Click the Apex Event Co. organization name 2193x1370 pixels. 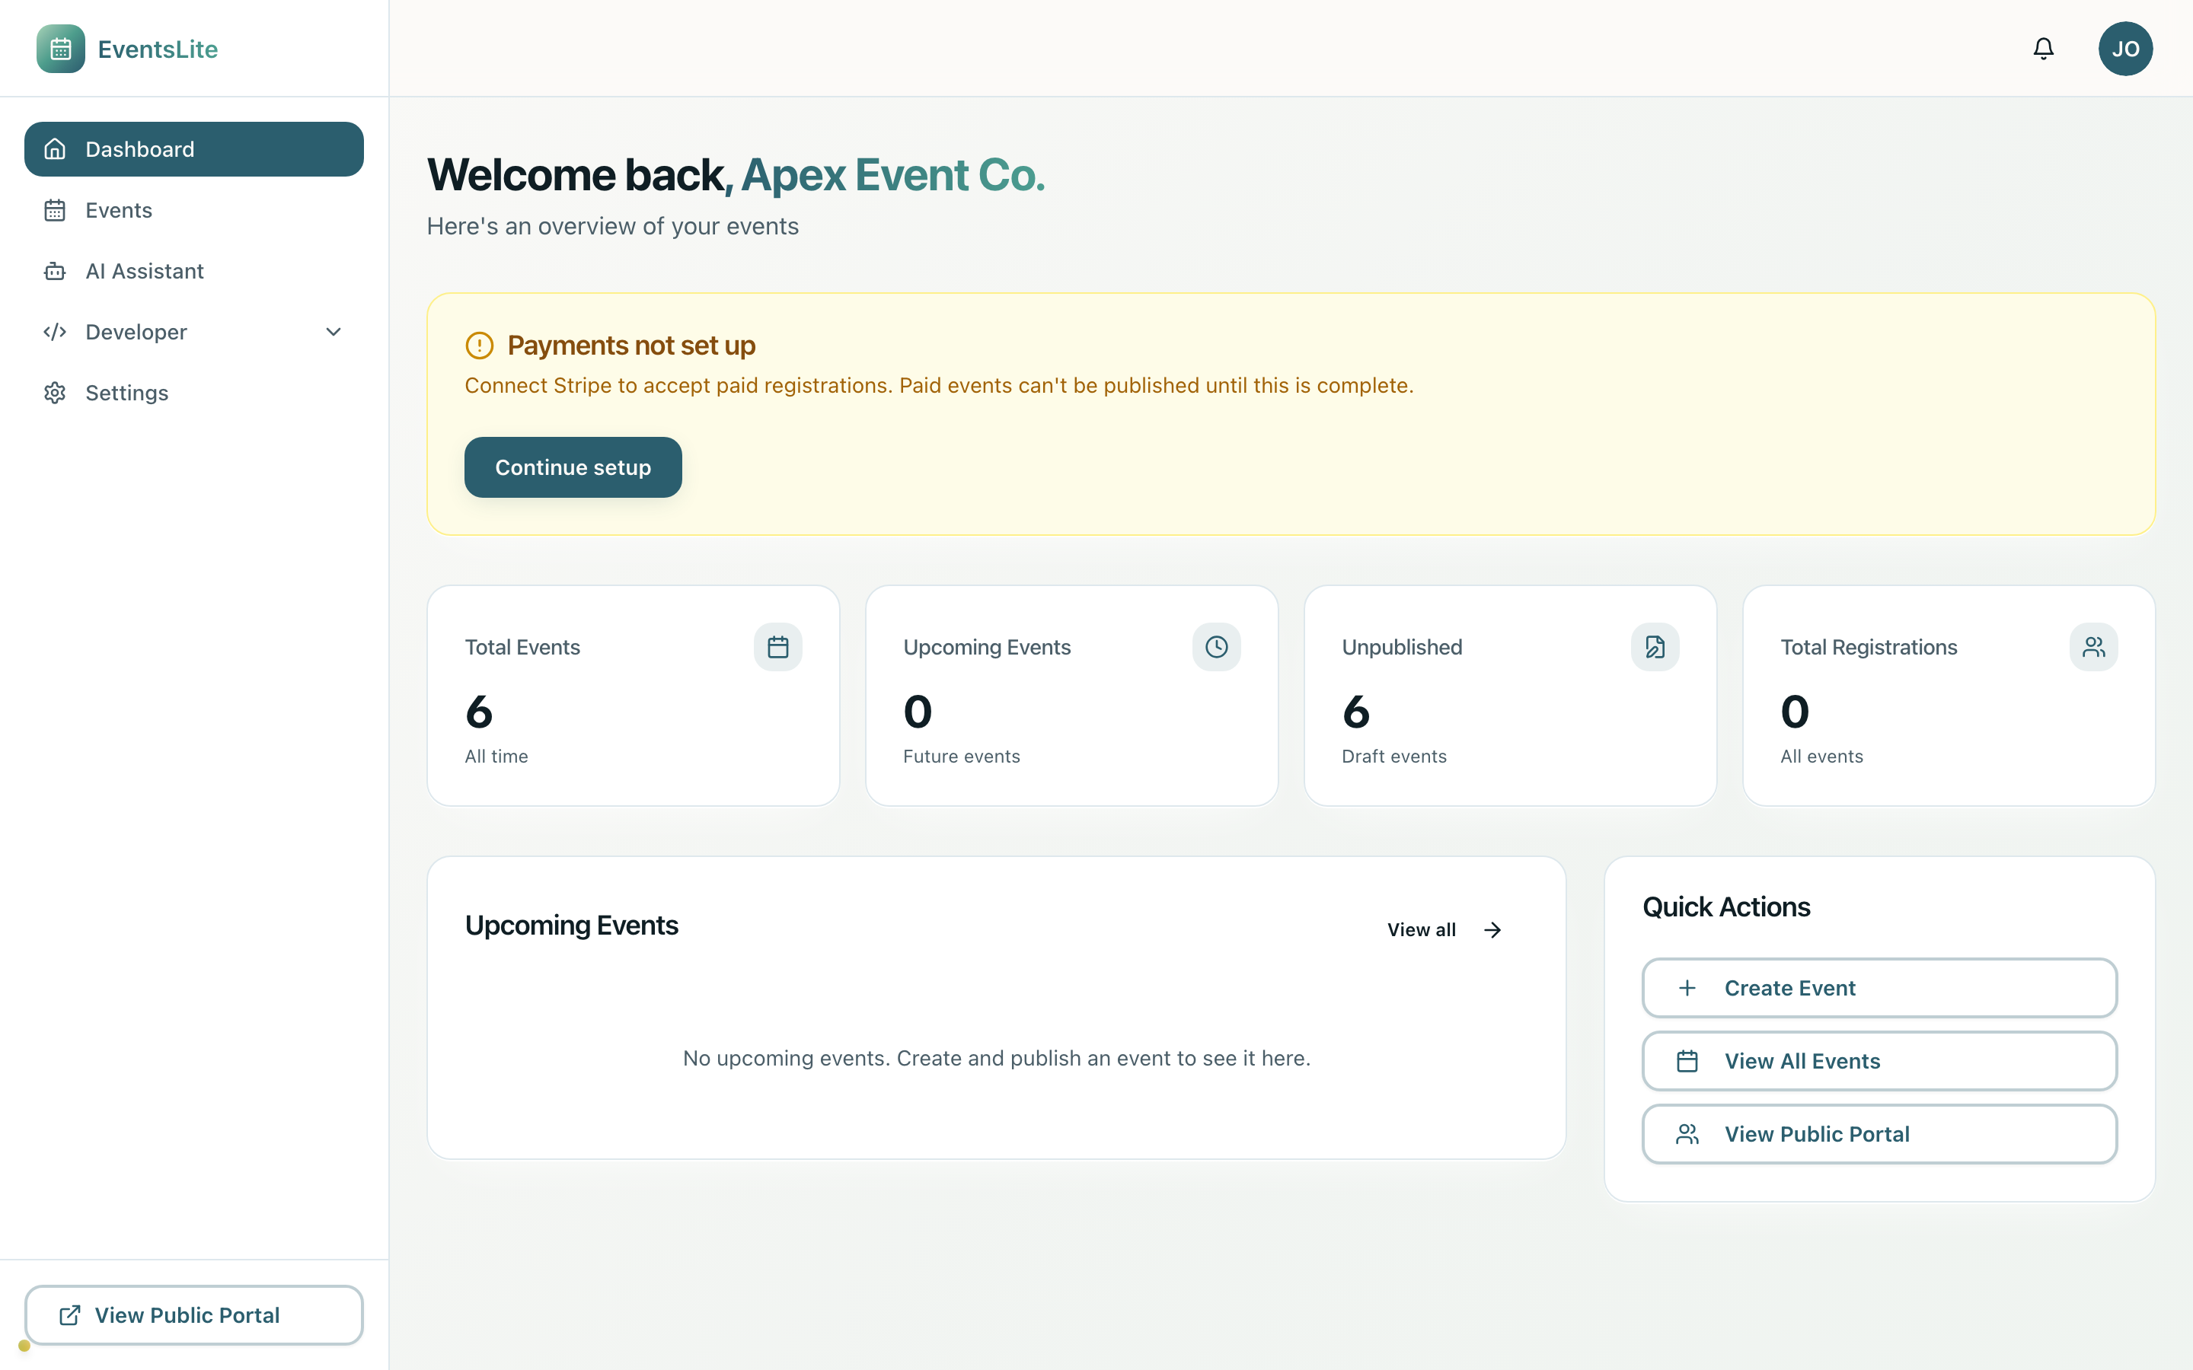point(892,175)
